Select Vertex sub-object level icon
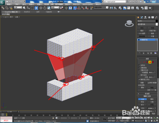159x123 pixels. (x=141, y=62)
